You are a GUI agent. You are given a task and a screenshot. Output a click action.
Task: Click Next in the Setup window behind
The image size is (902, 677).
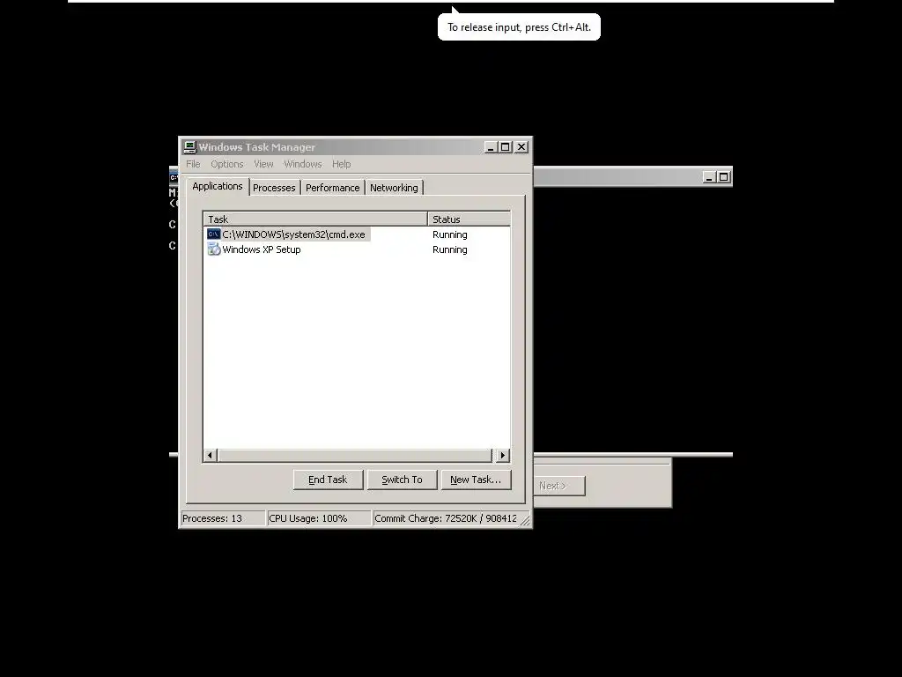click(x=558, y=486)
